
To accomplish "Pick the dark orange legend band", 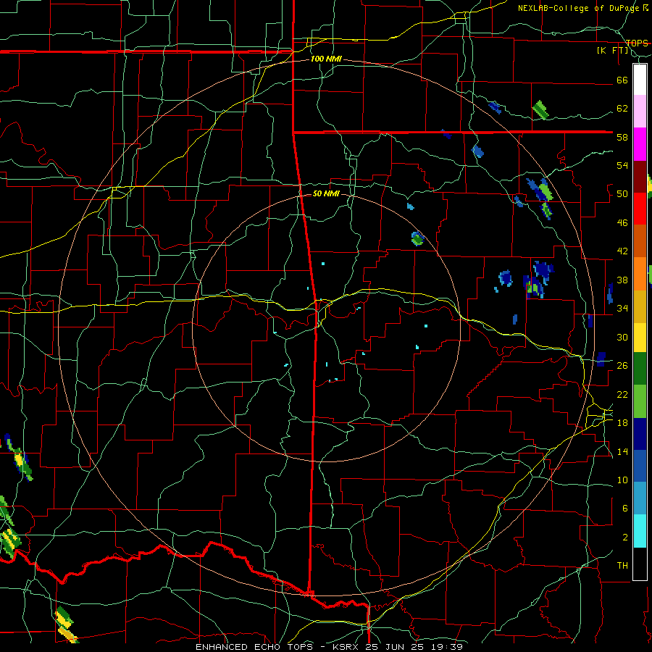I will (x=640, y=241).
